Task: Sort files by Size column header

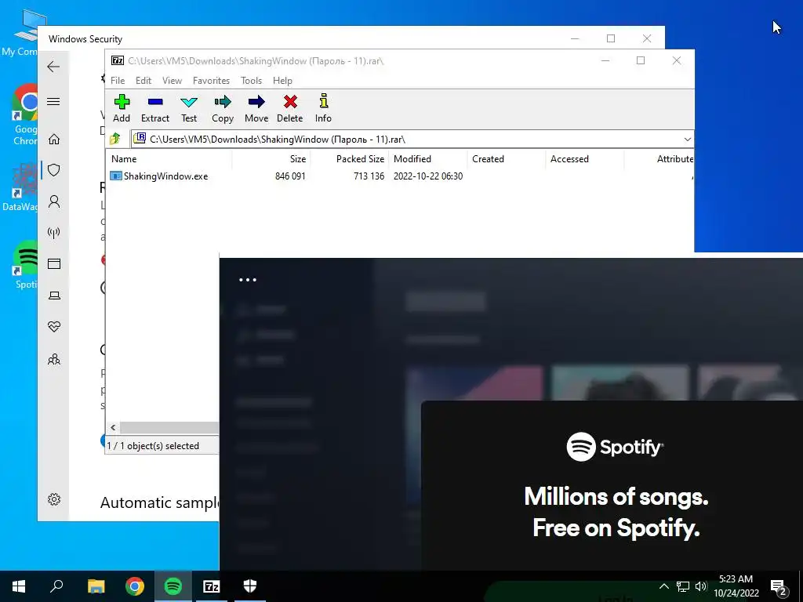Action: tap(271, 158)
